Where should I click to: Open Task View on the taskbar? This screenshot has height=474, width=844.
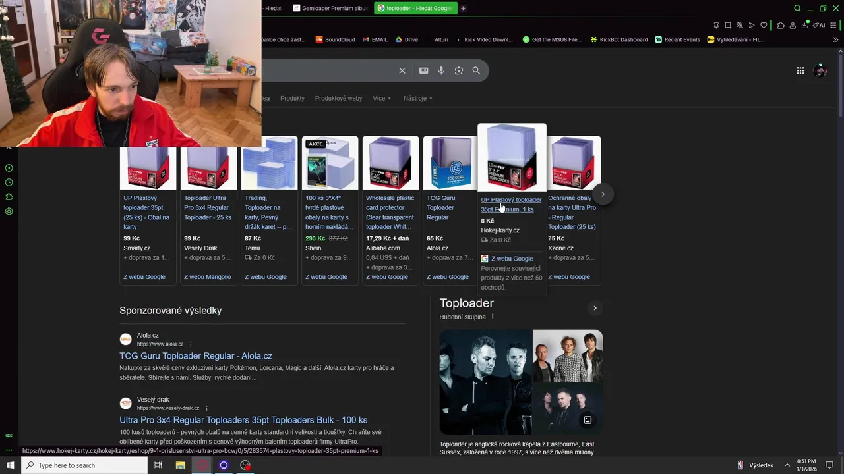point(158,465)
